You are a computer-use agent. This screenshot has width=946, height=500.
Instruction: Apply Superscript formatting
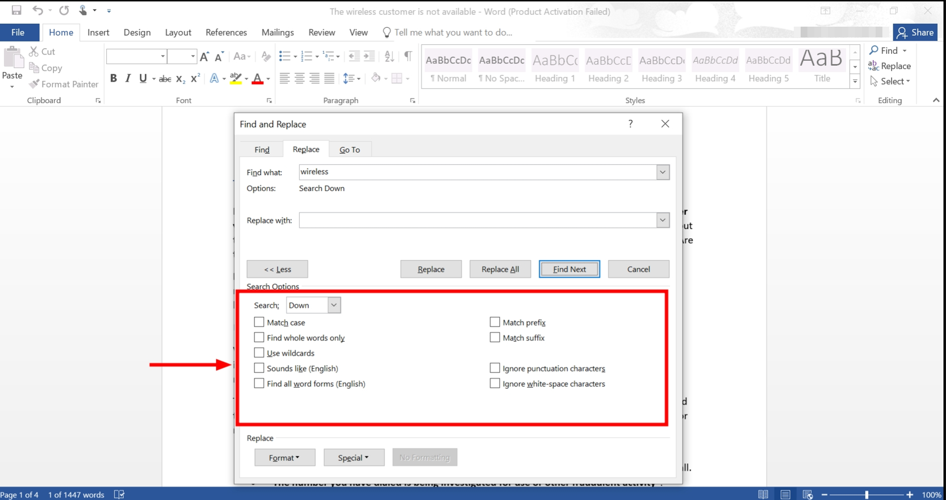(195, 78)
